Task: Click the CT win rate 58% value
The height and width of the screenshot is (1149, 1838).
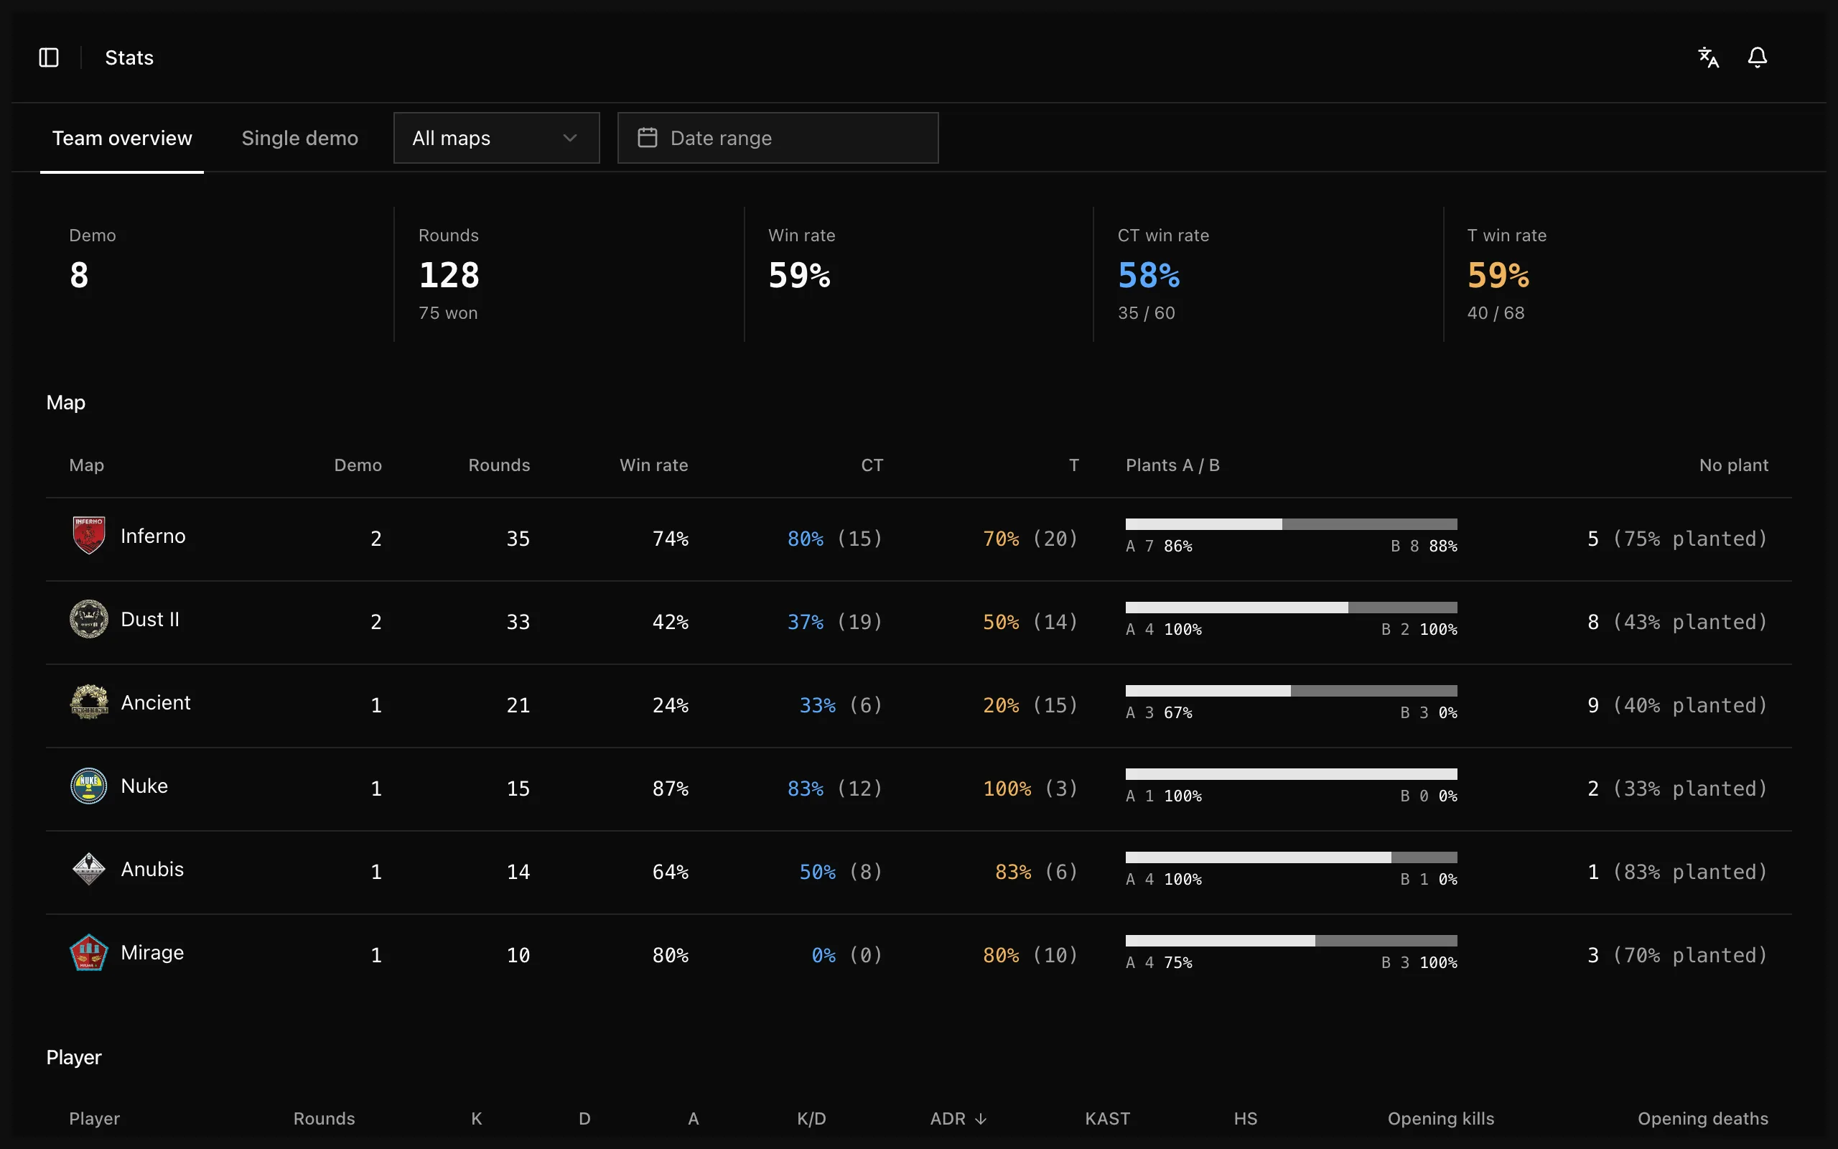Action: point(1148,275)
